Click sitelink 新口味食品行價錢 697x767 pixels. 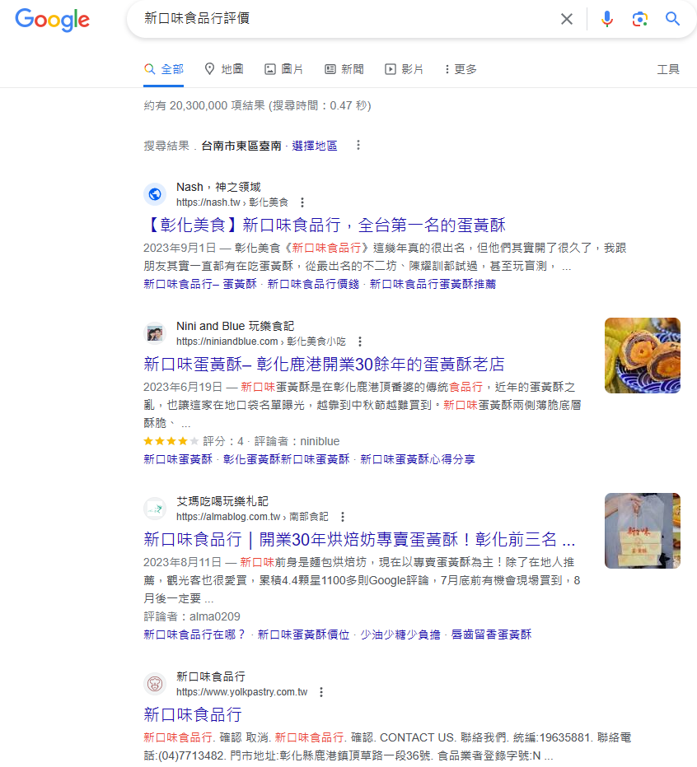tap(313, 284)
